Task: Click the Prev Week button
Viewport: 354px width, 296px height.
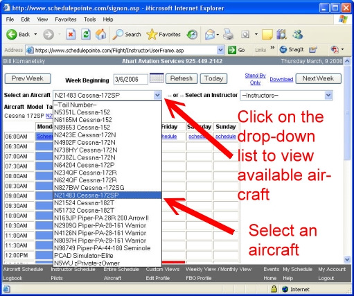Action: pos(28,78)
